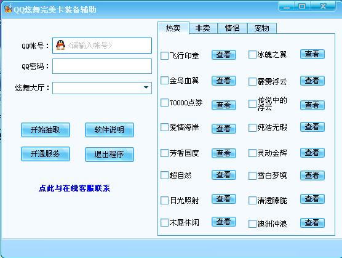Select the 澳洲冲浪 checkbox
The width and height of the screenshot is (342, 258).
[x=252, y=224]
